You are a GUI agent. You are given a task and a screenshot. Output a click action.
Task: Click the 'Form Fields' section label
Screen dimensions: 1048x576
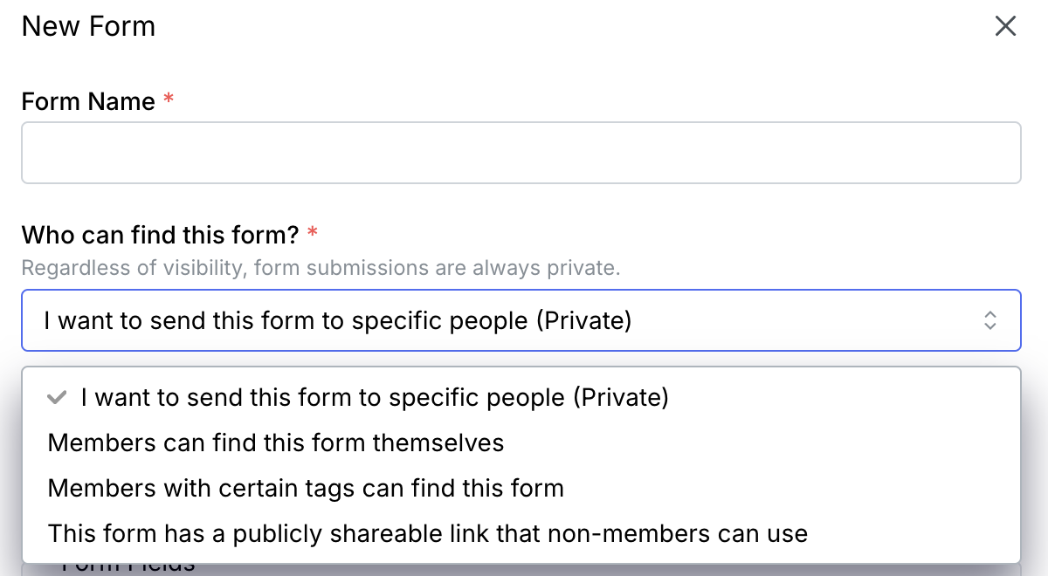(128, 566)
